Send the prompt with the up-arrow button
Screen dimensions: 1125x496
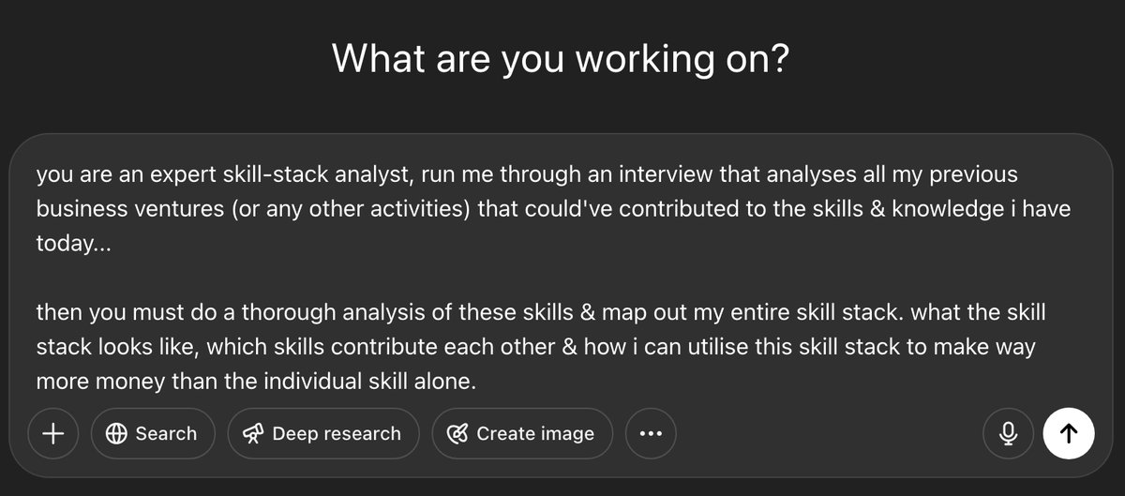coord(1069,433)
